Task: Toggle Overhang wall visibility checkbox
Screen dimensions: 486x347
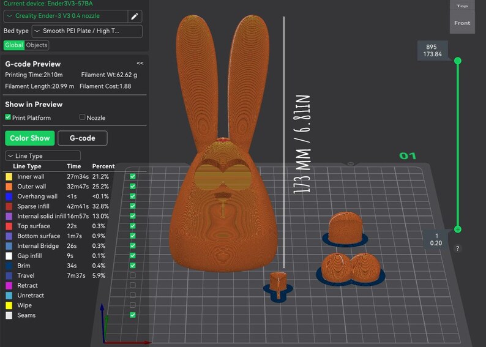Action: pyautogui.click(x=133, y=196)
